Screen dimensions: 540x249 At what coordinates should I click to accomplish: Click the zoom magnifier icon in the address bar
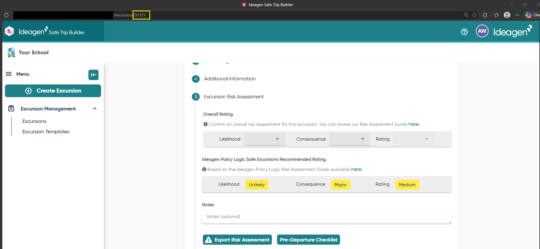(466, 15)
